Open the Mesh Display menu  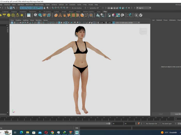(39, 4)
